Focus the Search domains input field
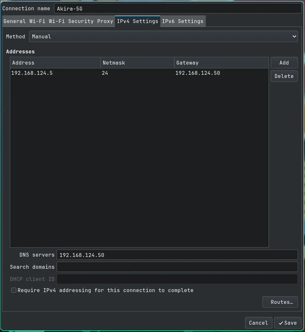305x332 pixels. pyautogui.click(x=177, y=267)
